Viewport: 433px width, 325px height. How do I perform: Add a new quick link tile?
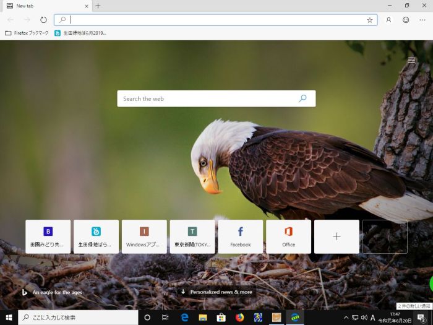pyautogui.click(x=337, y=236)
